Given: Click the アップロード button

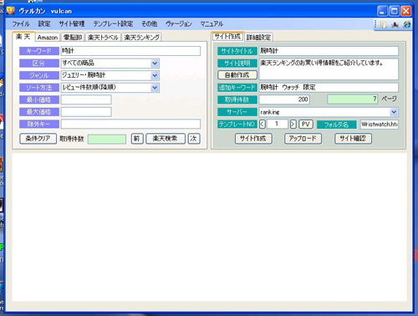Looking at the screenshot, I should pyautogui.click(x=303, y=139).
